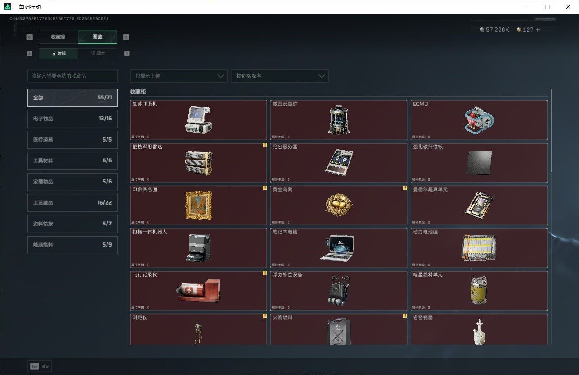Screen dimensions: 579x375
Task: Select the 电子物品 category
Action: 72,119
